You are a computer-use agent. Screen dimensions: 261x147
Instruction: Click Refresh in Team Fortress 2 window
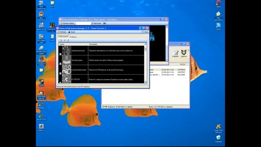62,32
